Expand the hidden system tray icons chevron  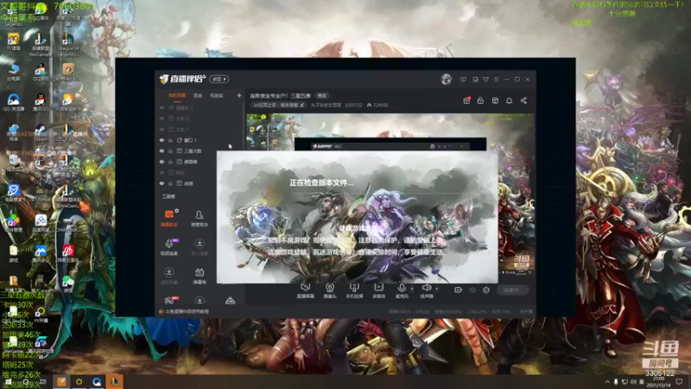pyautogui.click(x=607, y=381)
